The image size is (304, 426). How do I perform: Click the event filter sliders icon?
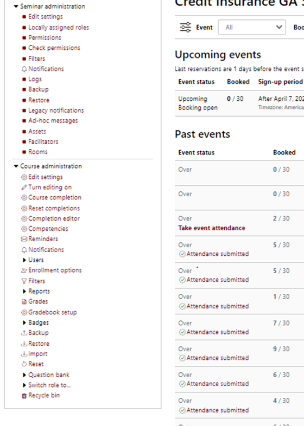coord(185,28)
